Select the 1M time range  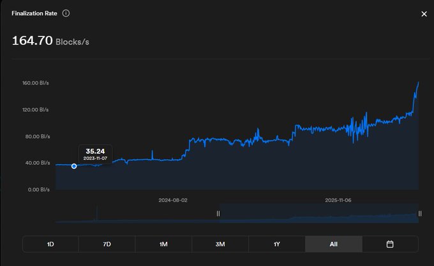(x=163, y=244)
